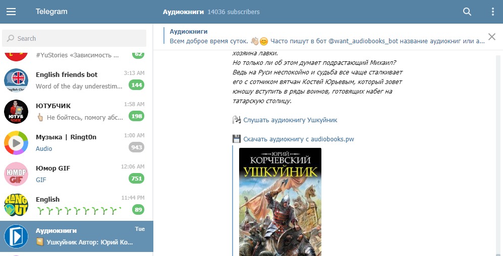This screenshot has width=503, height=256.
Task: Select the Аудиокниги channel avatar in list
Action: [16, 236]
